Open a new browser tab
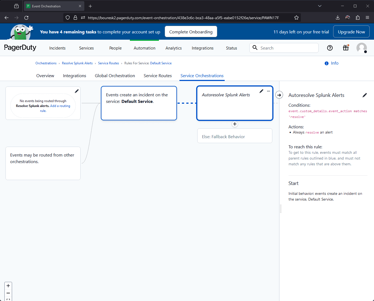Screen dimensions: 374x301 (90, 6)
